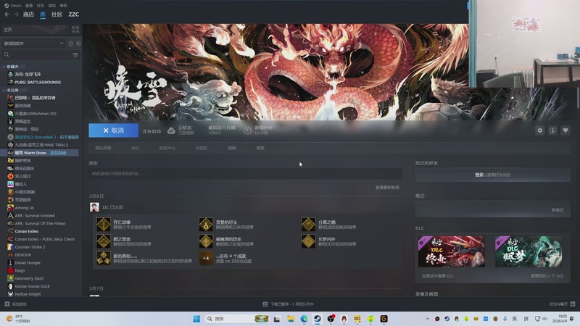The height and width of the screenshot is (326, 580).
Task: Select Dread Hunger in library list
Action: click(x=28, y=263)
